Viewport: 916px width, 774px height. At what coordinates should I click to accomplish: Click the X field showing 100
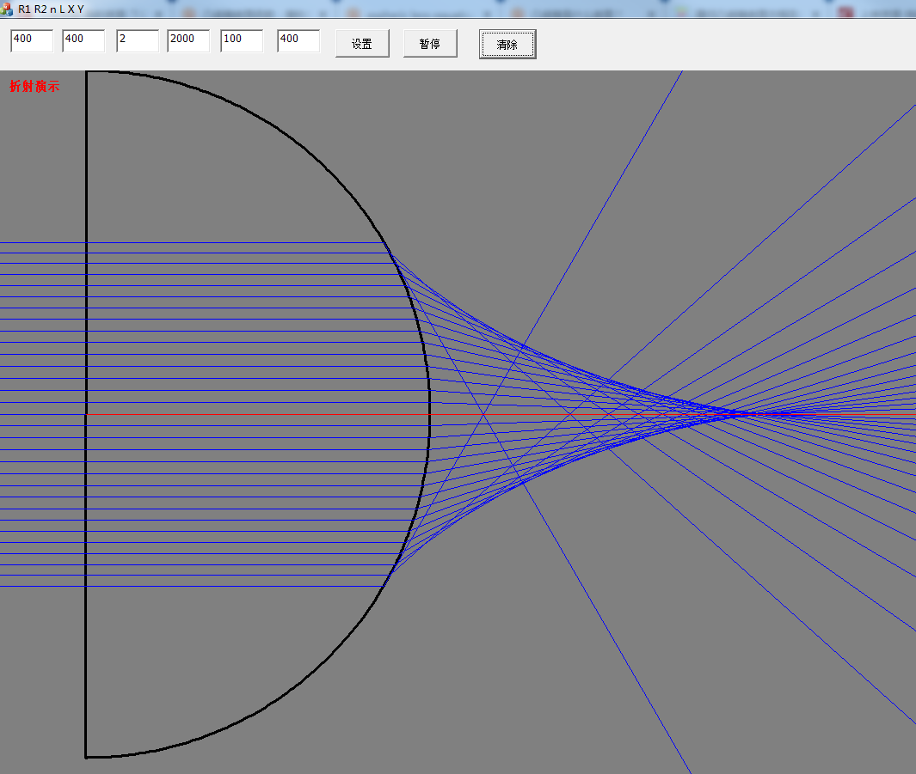point(242,41)
